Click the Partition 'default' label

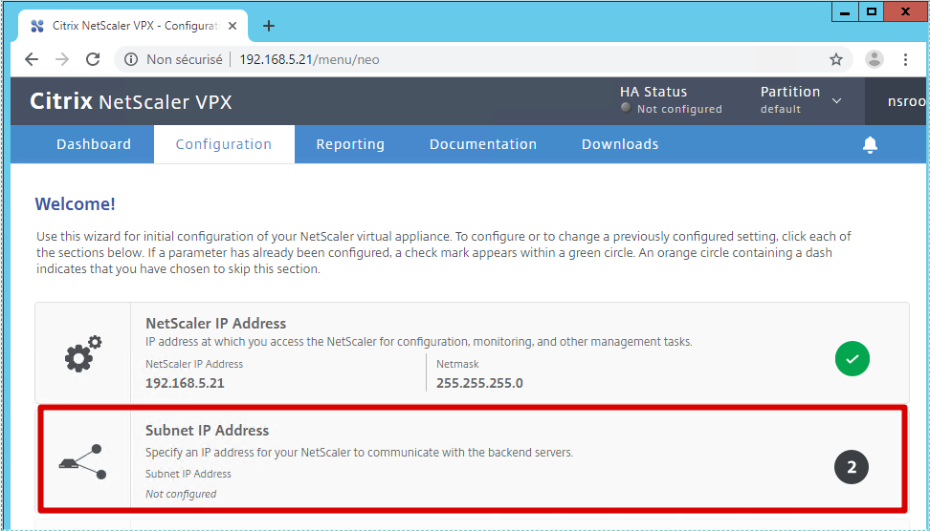pos(781,109)
